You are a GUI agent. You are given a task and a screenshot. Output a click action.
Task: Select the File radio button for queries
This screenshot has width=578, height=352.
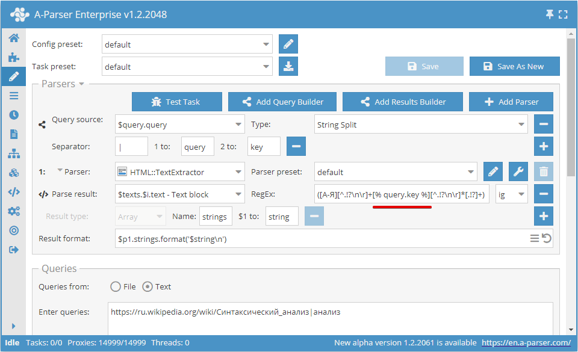[116, 286]
